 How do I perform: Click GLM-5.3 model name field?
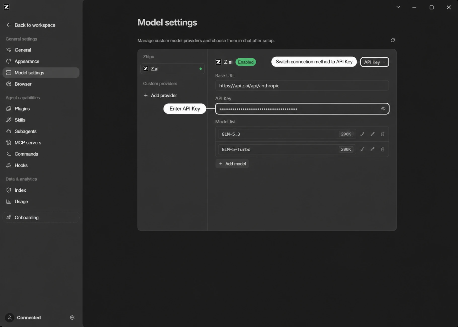pyautogui.click(x=287, y=134)
